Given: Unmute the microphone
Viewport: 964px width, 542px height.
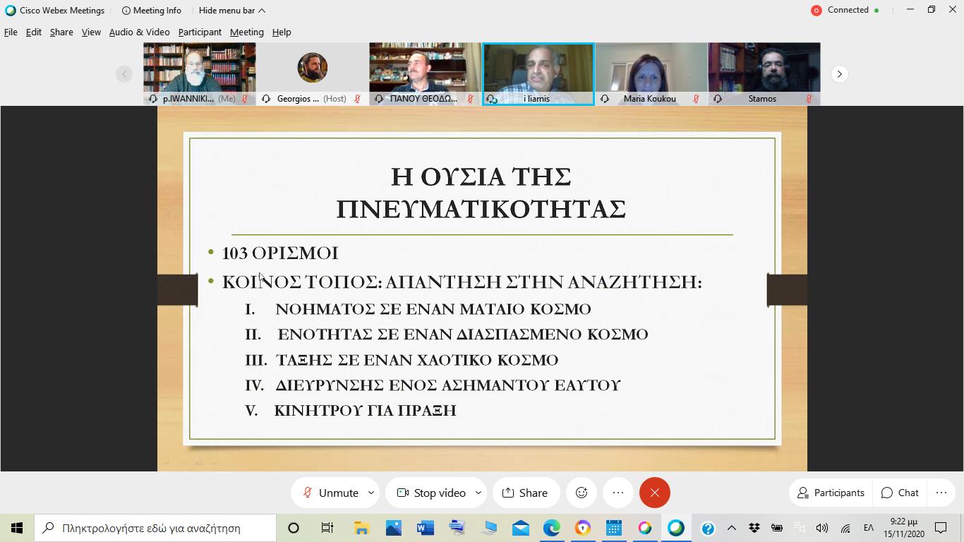Looking at the screenshot, I should (330, 493).
